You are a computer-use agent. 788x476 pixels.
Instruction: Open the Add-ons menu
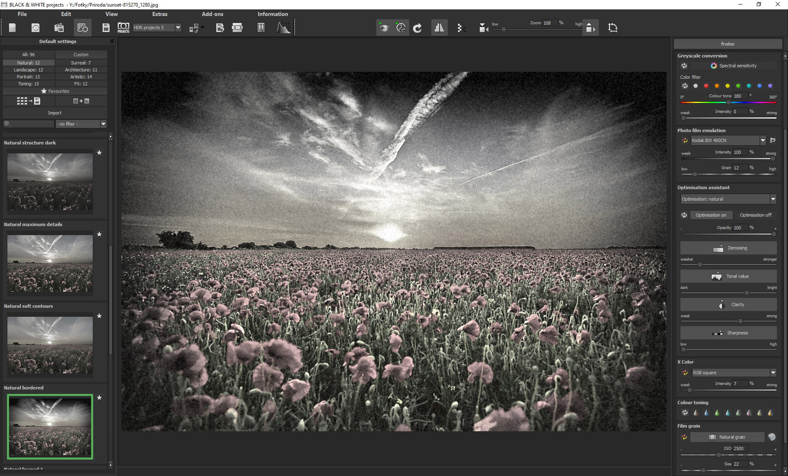(213, 14)
